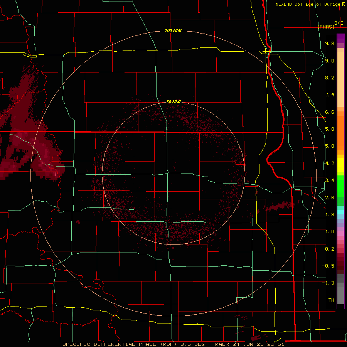
Task: Click the 9.8 value on the color scale
Action: [330, 43]
